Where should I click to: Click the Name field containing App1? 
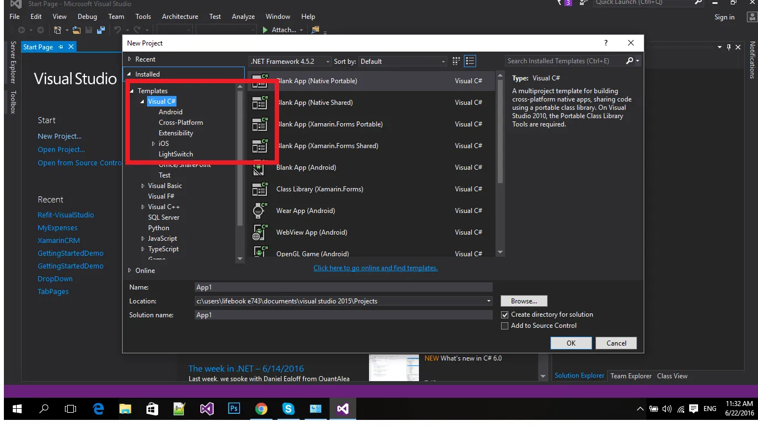pyautogui.click(x=343, y=287)
